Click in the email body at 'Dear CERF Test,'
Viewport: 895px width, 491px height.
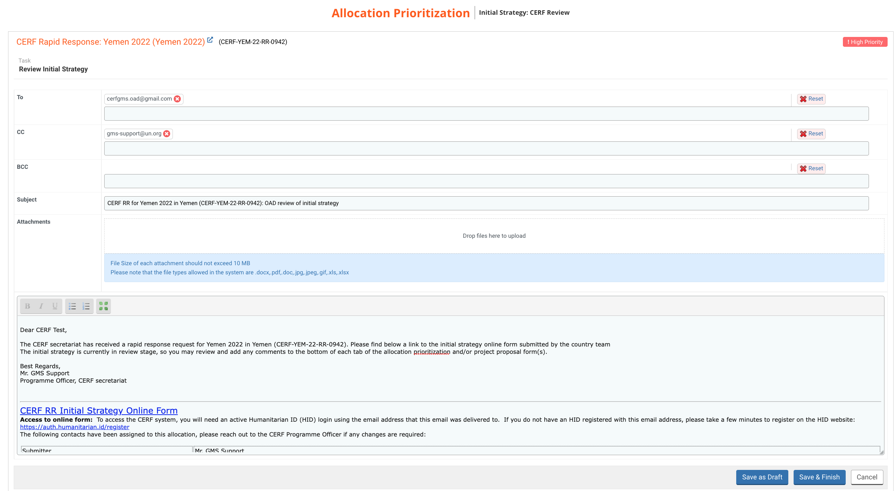pos(43,330)
